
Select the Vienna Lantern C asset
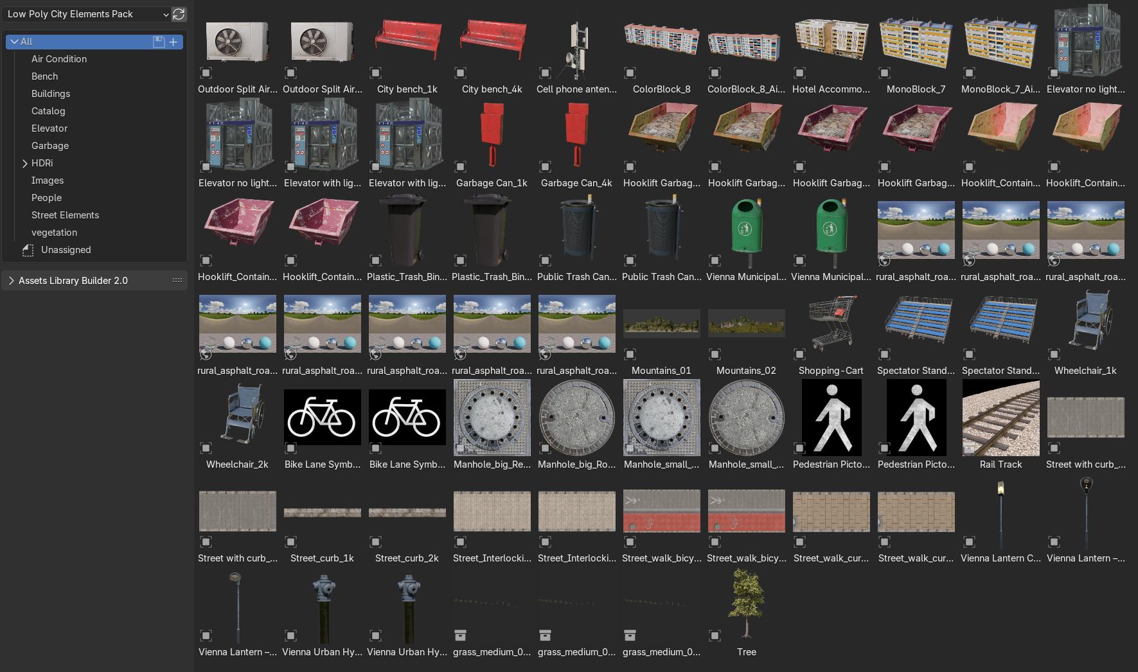click(x=1001, y=519)
